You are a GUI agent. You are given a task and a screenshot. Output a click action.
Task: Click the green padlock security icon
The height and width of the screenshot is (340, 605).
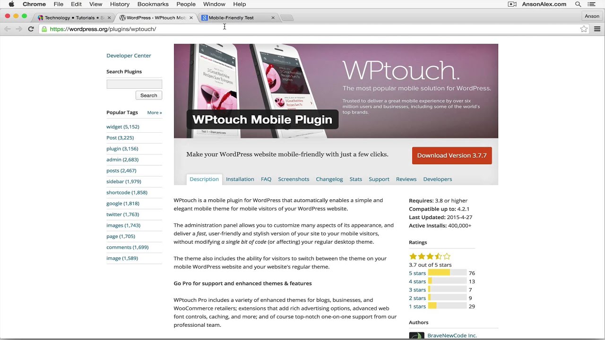point(44,29)
